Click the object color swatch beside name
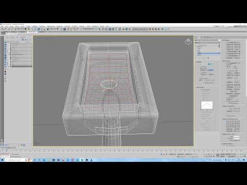This screenshot has width=247, height=185. (220, 40)
